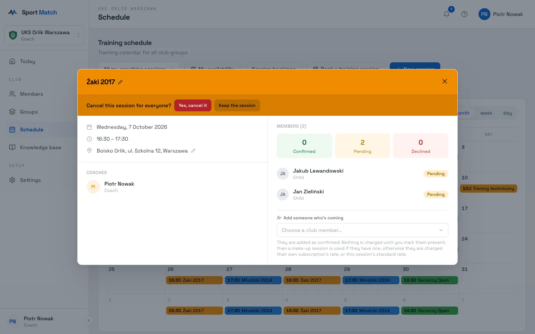Click the Sport Match logo
Screen dimensions: 535x334
point(33,12)
